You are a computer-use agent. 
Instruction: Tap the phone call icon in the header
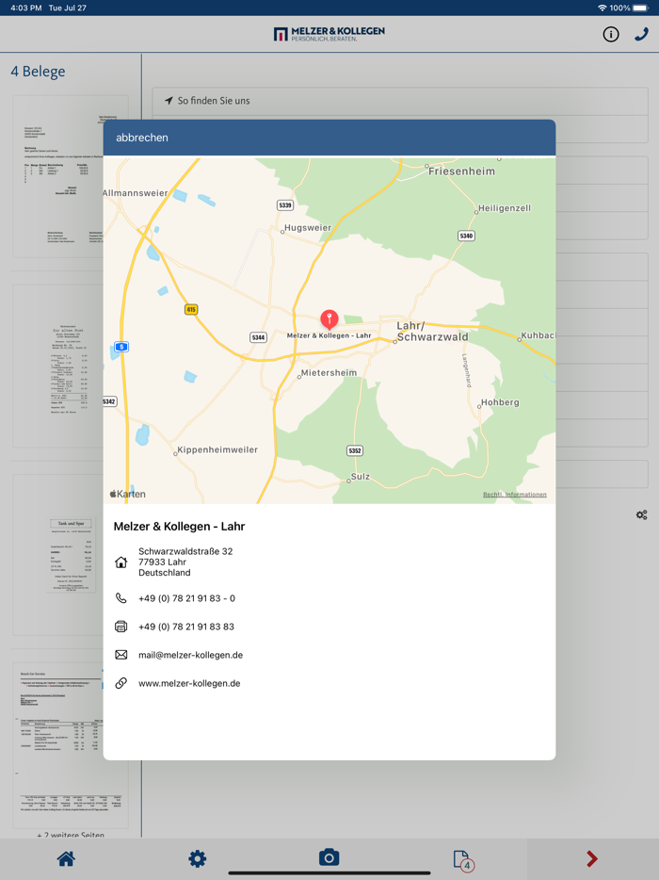tap(641, 34)
